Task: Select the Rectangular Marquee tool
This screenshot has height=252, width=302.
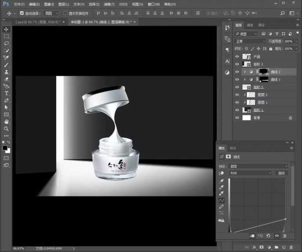Action: (x=6, y=36)
